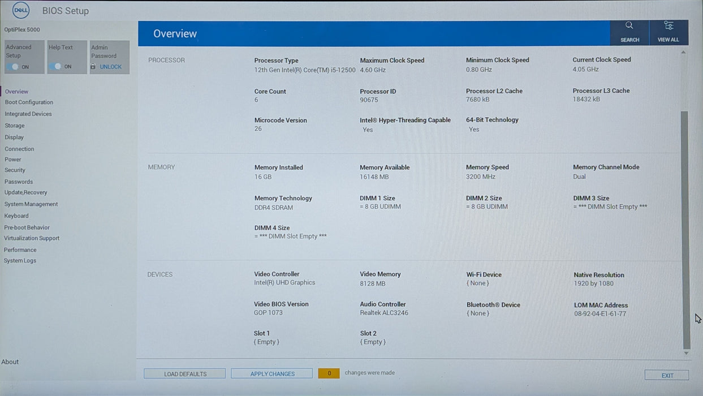Click the DIMM 3 Size label
This screenshot has width=703, height=396.
click(x=591, y=199)
